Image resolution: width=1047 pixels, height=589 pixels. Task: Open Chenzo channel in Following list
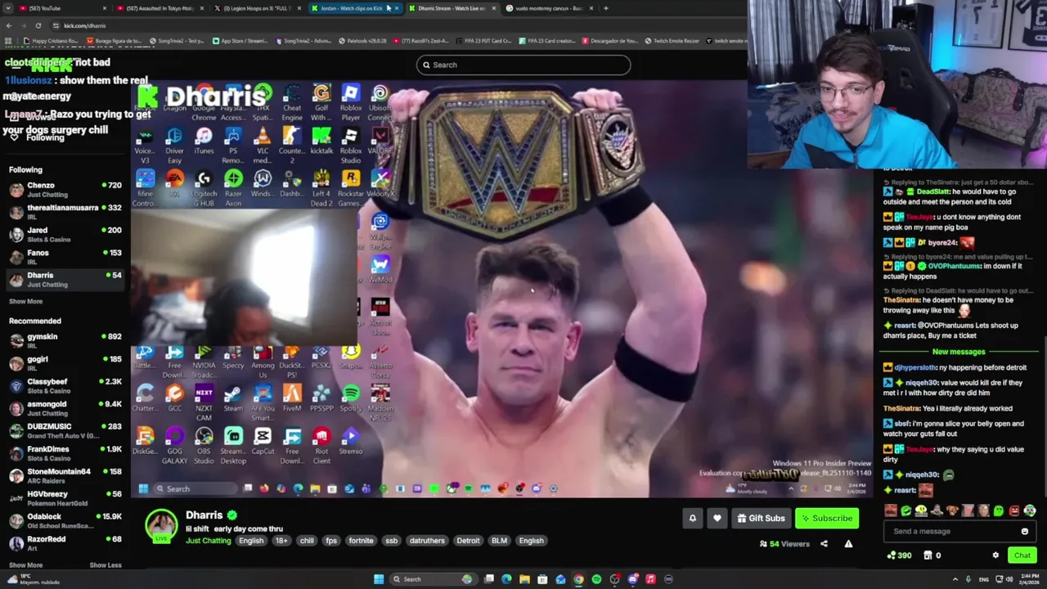pos(65,190)
